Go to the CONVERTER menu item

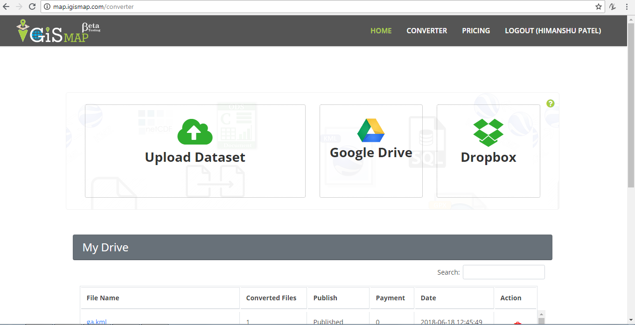click(426, 31)
